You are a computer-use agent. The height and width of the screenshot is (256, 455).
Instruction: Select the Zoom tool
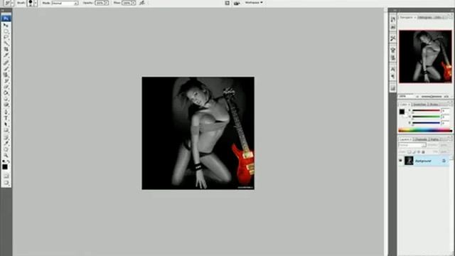point(6,155)
